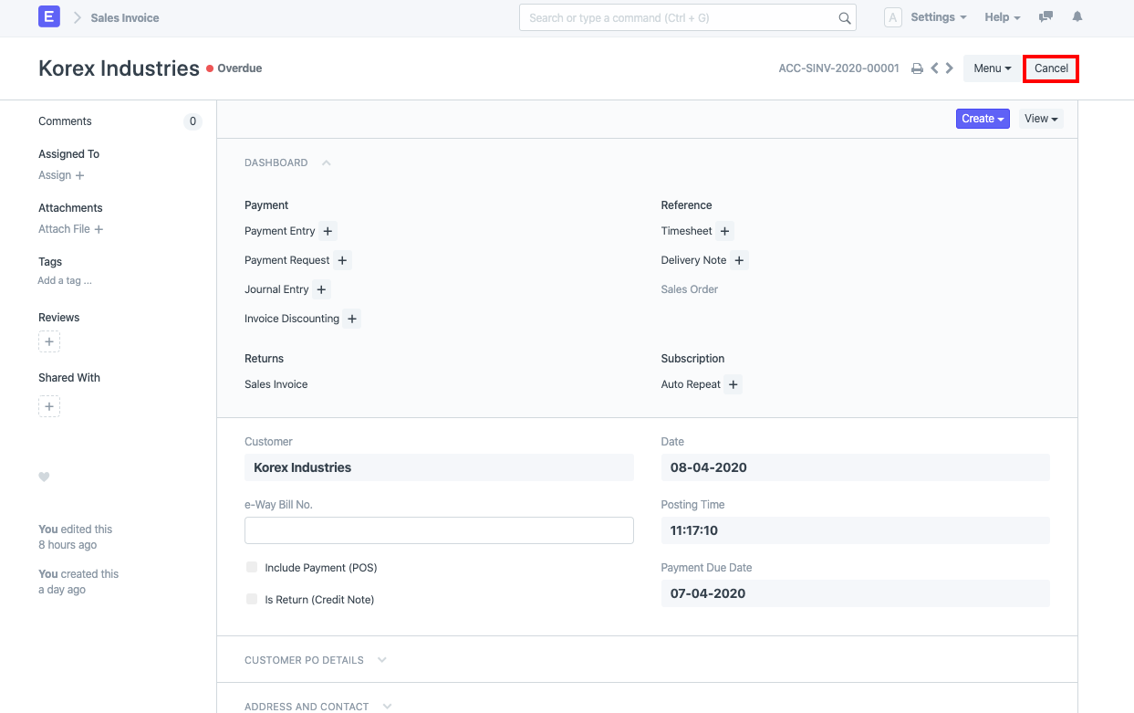Click the ERPNext home logo

click(x=49, y=17)
